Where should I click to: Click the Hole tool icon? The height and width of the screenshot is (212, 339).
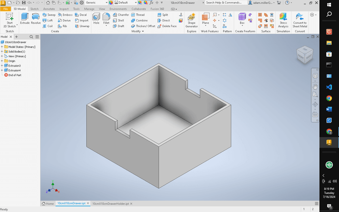pyautogui.click(x=96, y=19)
